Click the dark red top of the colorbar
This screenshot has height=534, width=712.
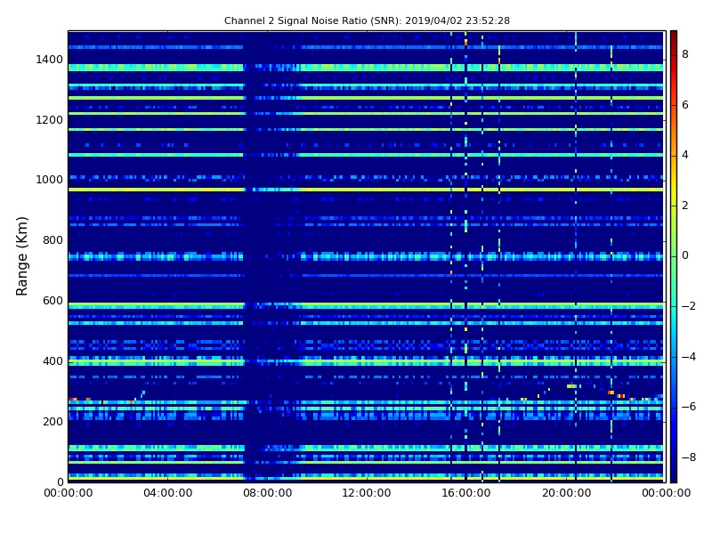click(x=674, y=36)
